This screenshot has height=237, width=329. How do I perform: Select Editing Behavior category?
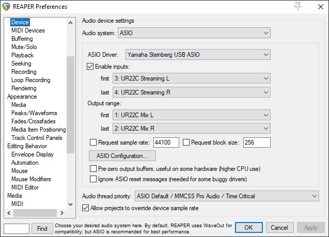[x=27, y=146]
